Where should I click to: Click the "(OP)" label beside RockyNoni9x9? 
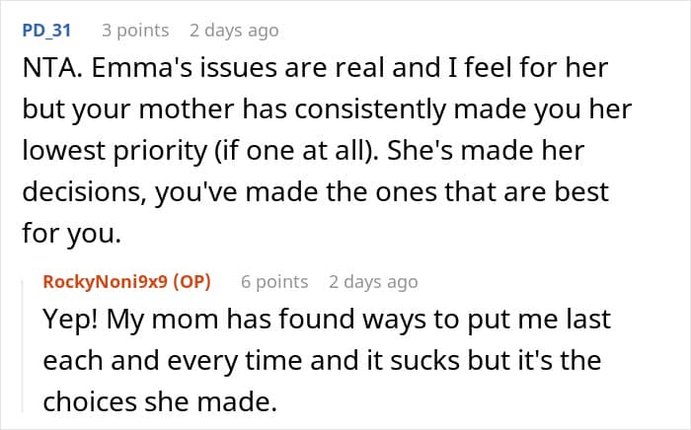(191, 282)
